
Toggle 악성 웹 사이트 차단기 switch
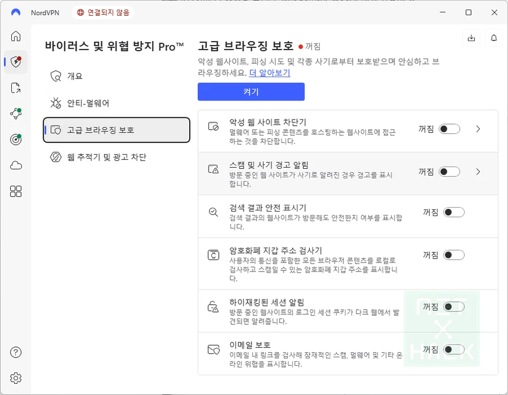click(x=450, y=129)
